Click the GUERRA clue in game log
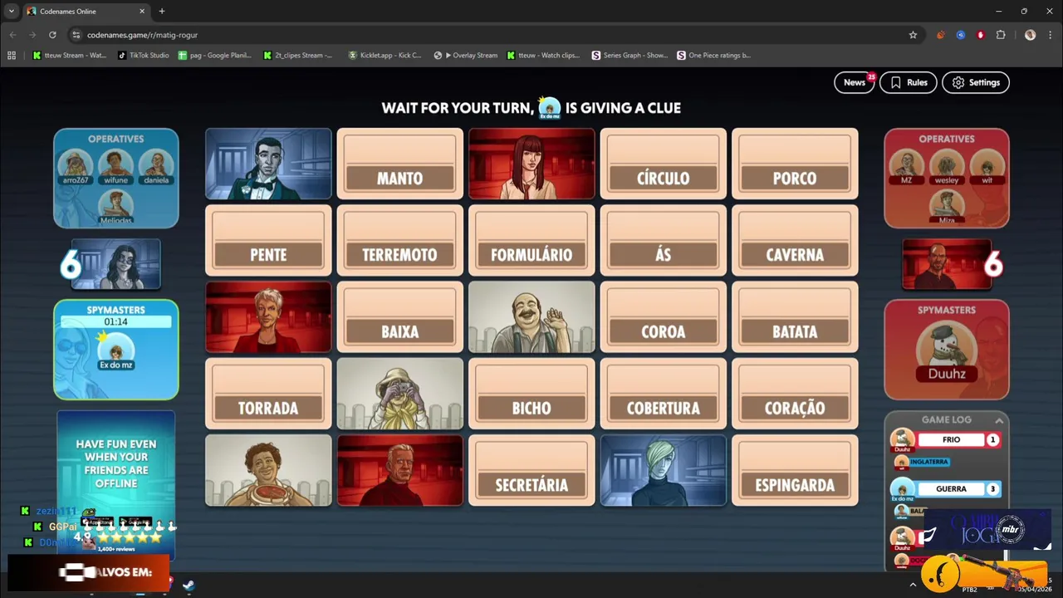 [951, 489]
